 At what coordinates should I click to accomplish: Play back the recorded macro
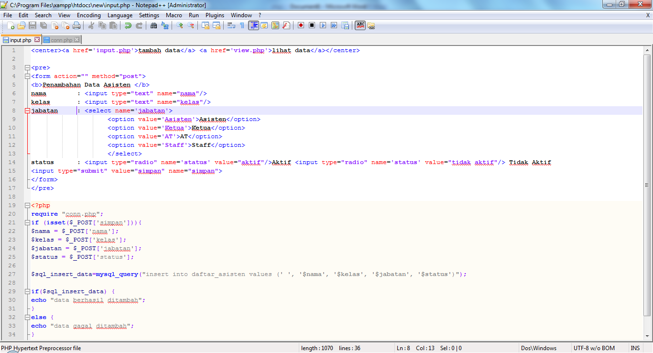click(323, 25)
